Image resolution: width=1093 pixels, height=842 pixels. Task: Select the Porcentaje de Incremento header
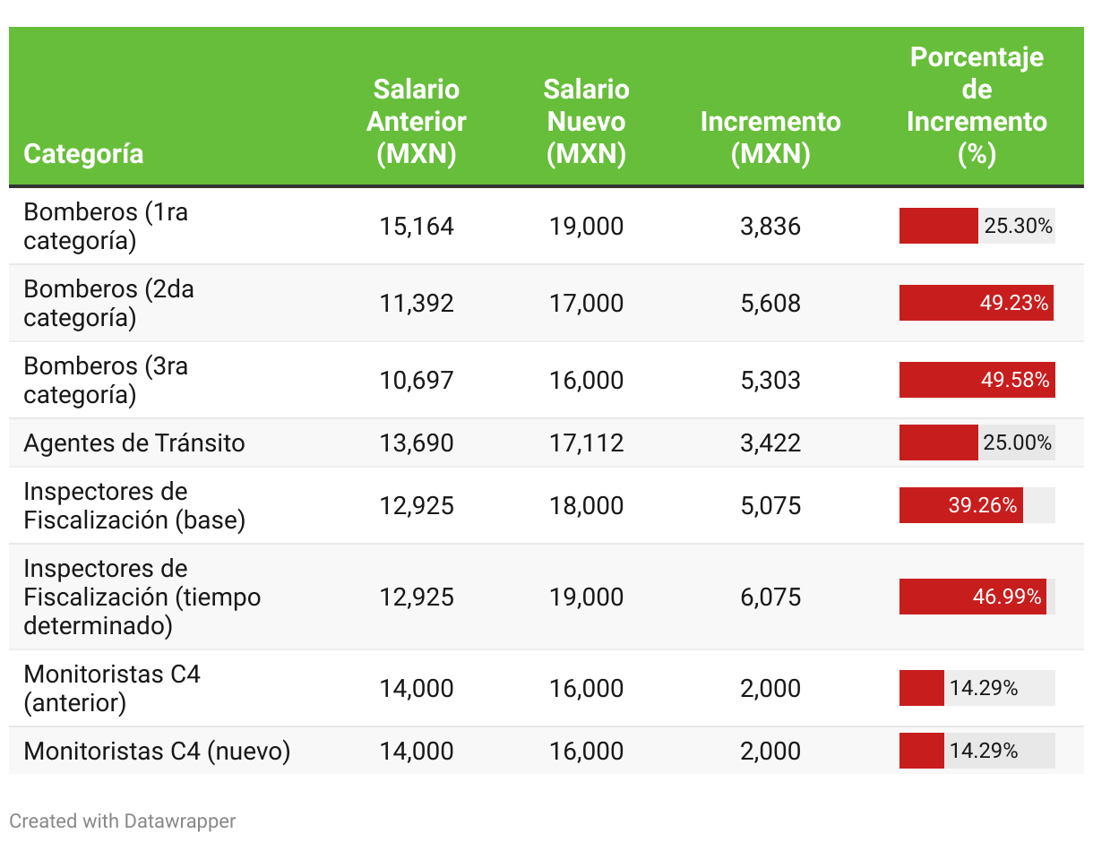coord(977,106)
